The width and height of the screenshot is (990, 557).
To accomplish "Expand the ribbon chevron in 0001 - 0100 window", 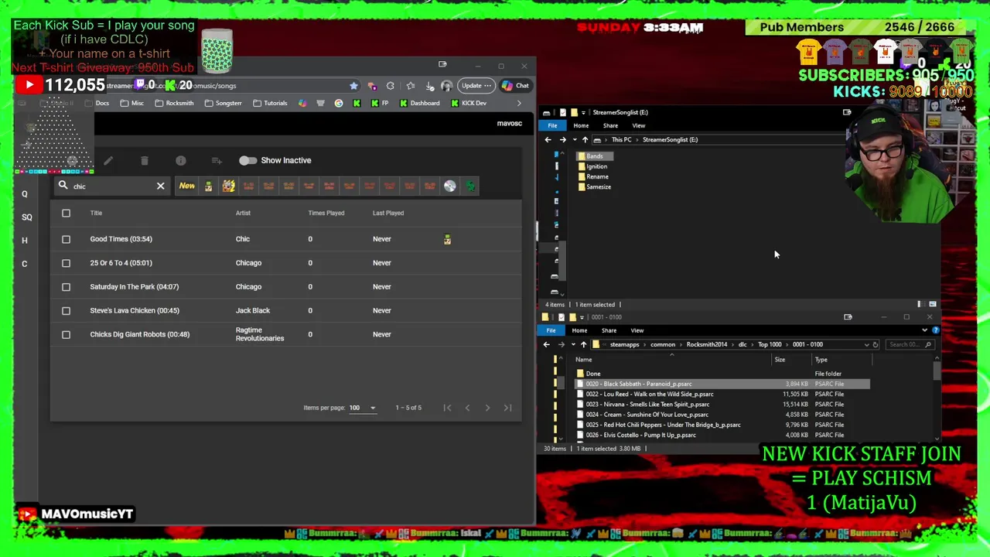I will click(x=924, y=330).
